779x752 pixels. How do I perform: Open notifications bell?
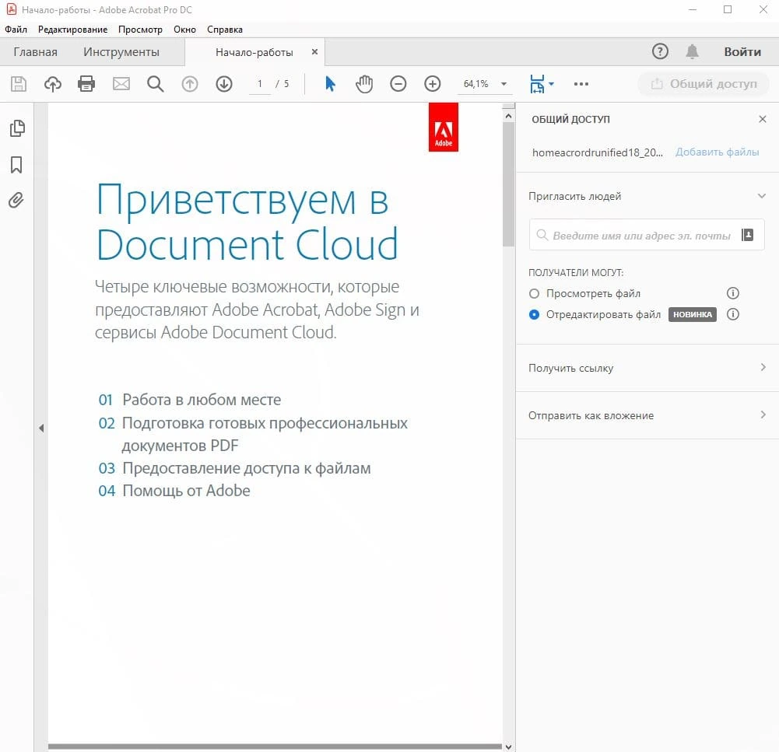[x=692, y=51]
